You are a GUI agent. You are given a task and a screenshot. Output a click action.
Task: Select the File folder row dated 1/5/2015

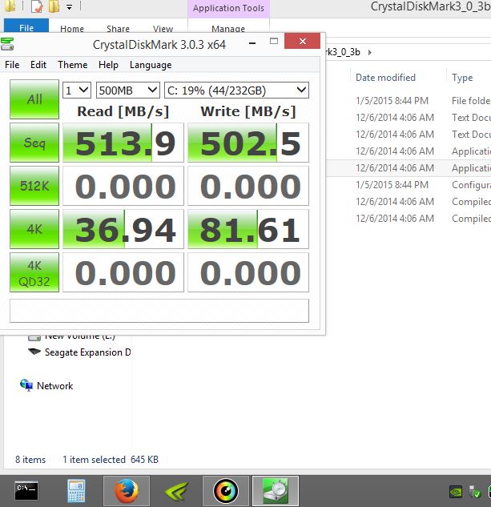pyautogui.click(x=408, y=101)
